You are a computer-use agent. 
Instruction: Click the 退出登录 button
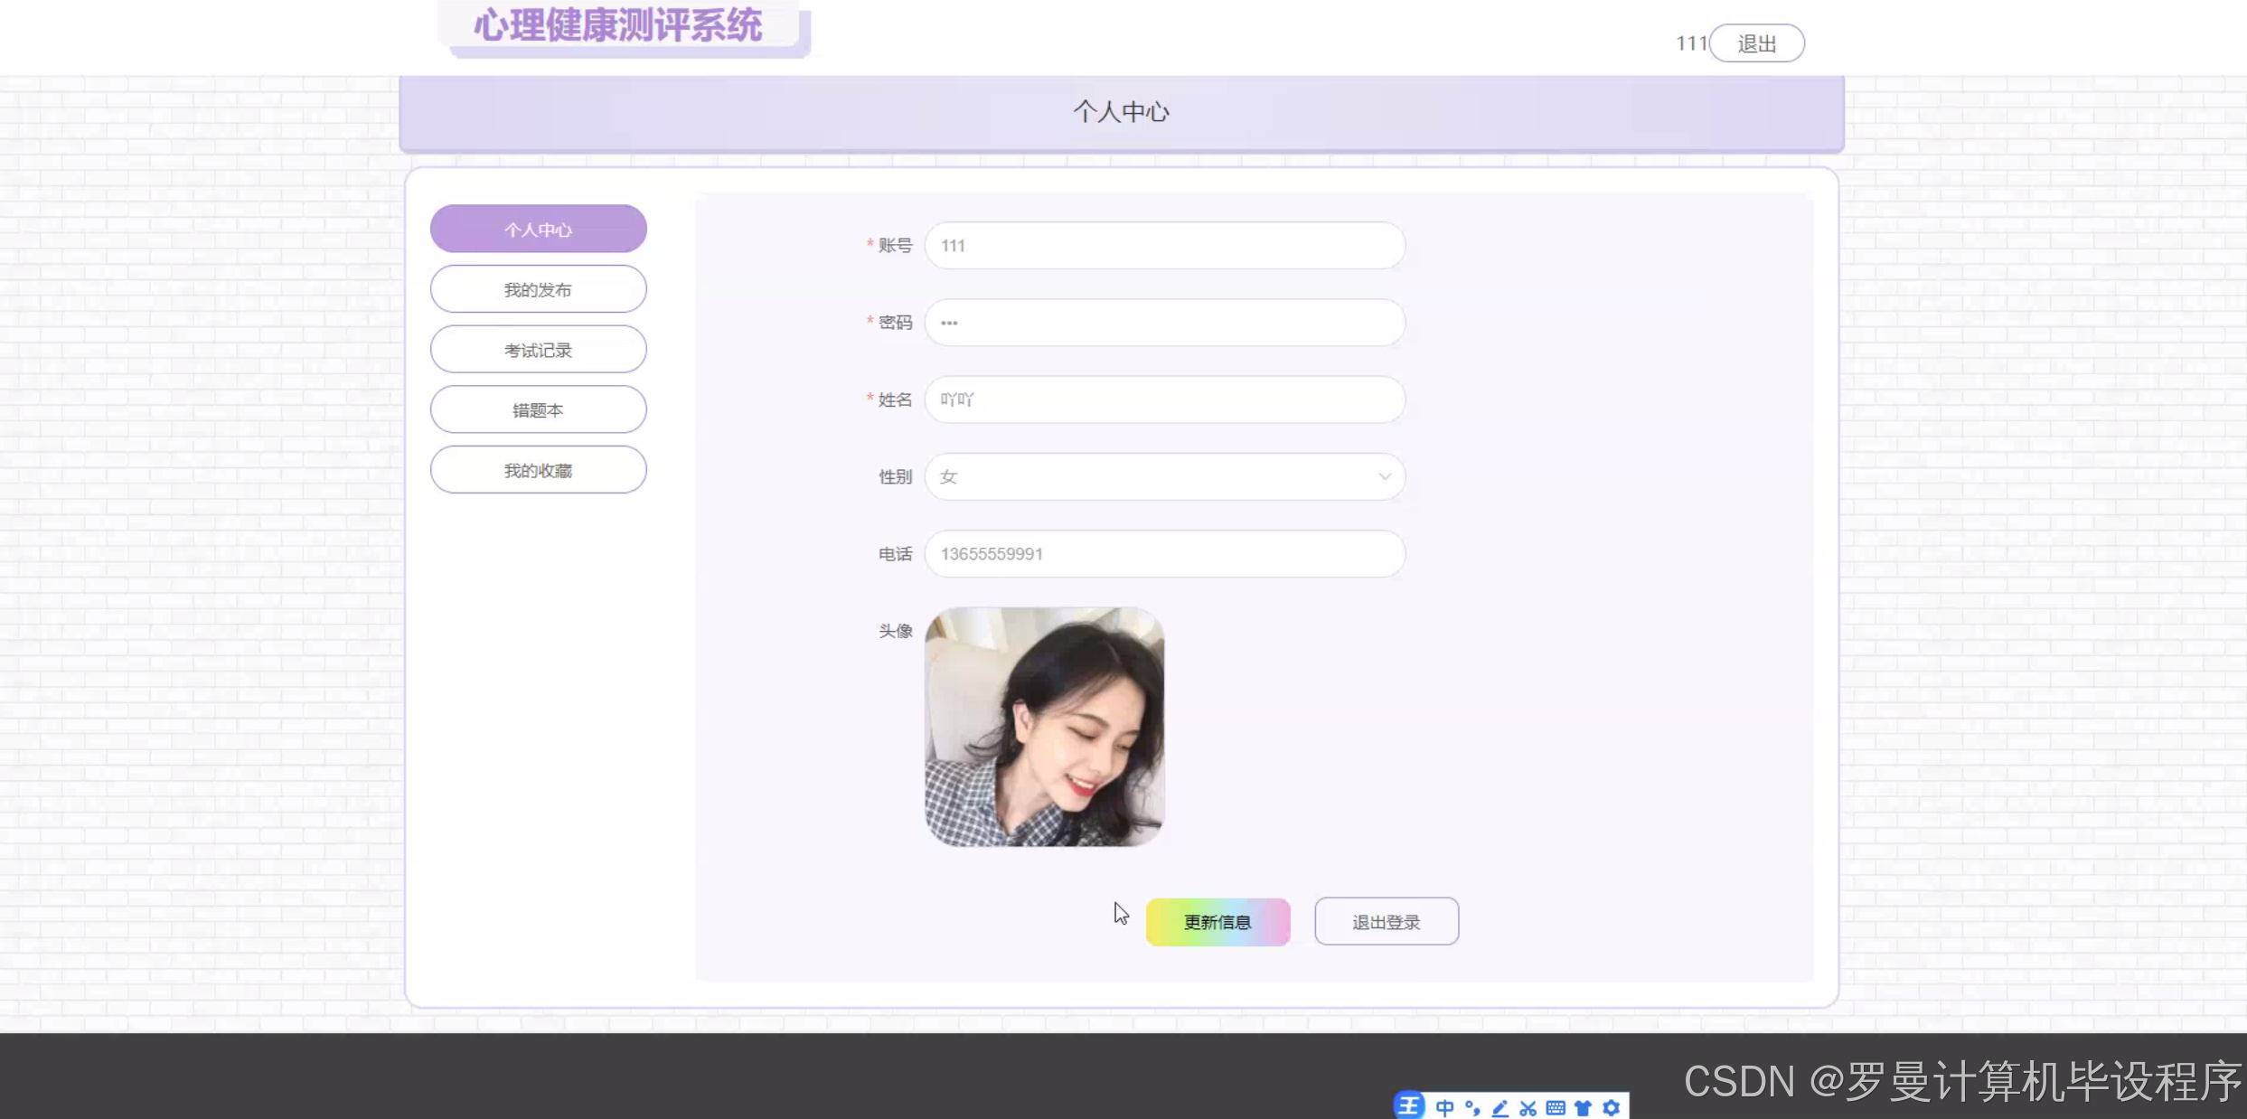pyautogui.click(x=1386, y=922)
